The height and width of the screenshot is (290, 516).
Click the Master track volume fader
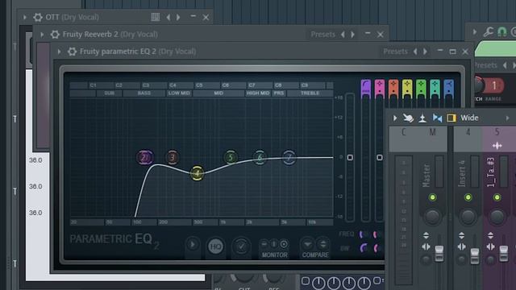439,254
